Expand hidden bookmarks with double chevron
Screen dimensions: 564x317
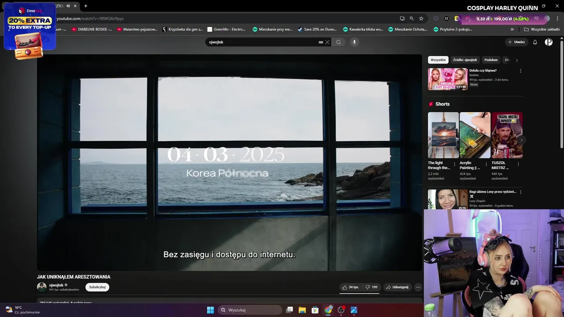pos(512,29)
